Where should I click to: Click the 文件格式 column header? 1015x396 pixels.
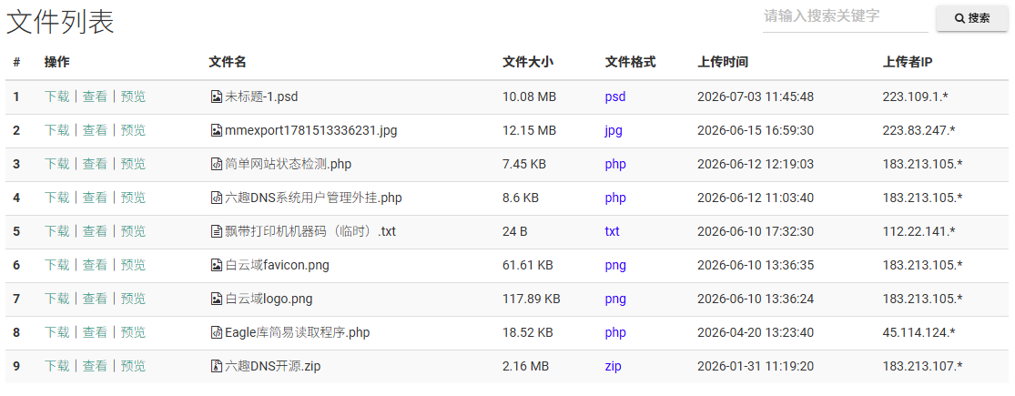(x=631, y=62)
